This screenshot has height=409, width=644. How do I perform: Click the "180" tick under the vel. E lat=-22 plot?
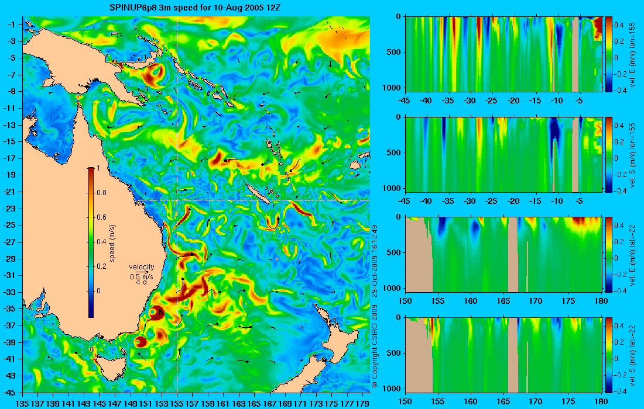601,301
